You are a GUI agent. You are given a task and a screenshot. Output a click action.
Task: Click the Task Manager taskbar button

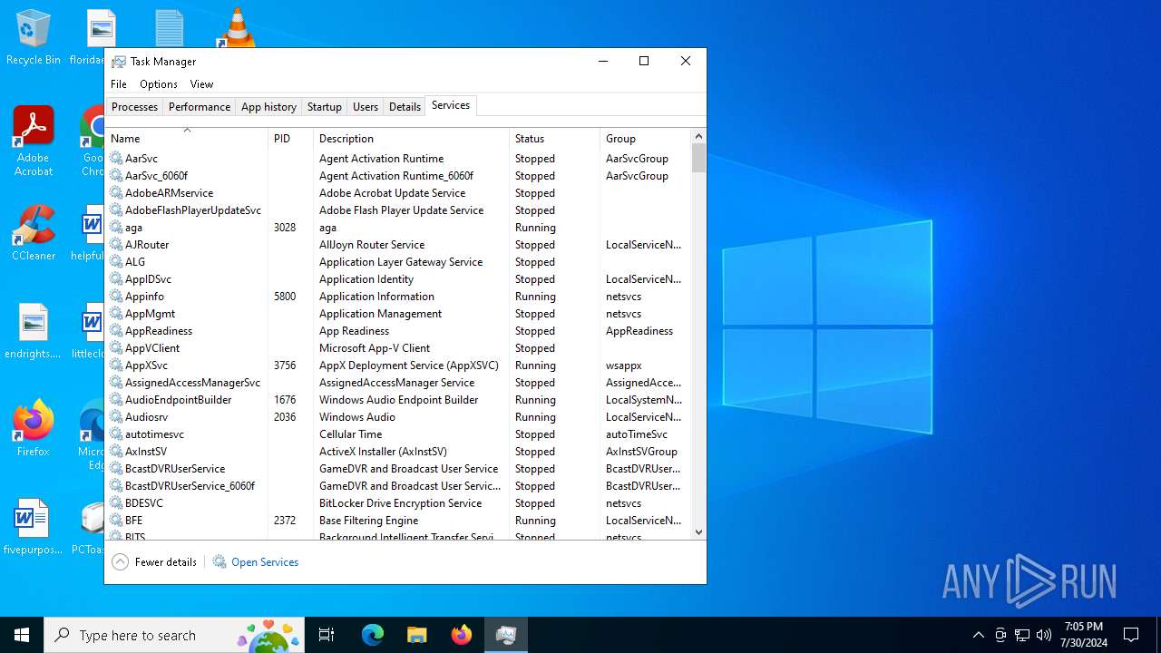506,635
